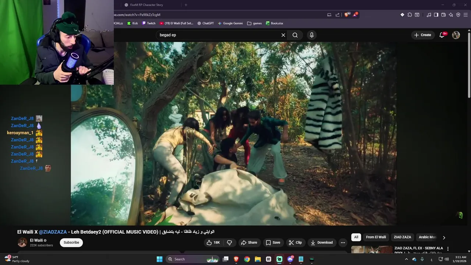
Task: Click the share page icon in address bar
Action: pos(337,15)
